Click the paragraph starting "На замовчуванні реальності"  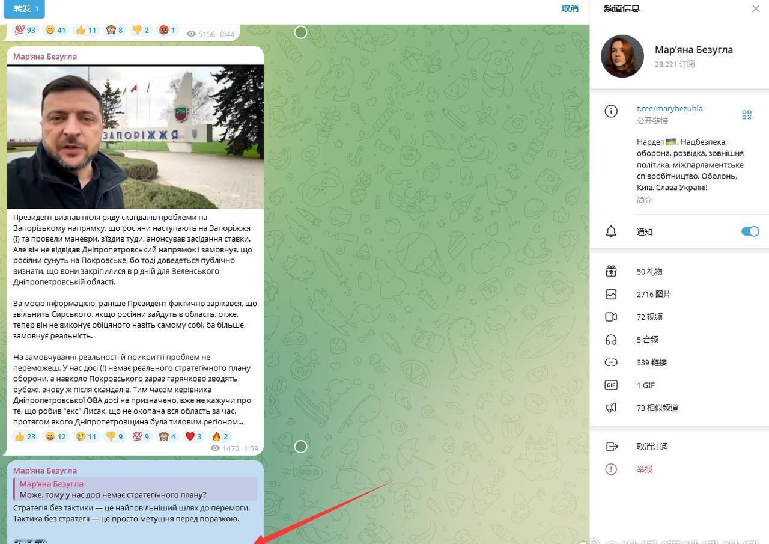click(132, 390)
